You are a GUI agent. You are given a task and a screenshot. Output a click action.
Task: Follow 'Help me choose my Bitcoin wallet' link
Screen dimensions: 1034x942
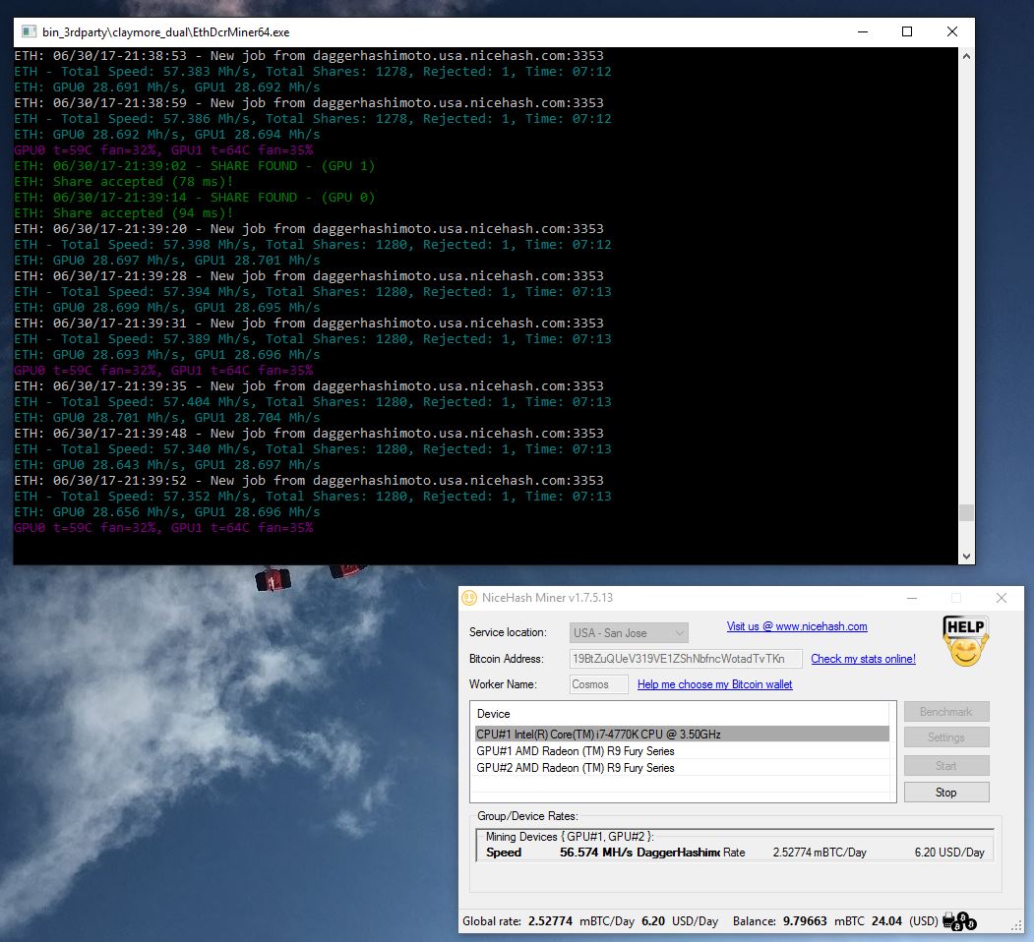pyautogui.click(x=714, y=684)
